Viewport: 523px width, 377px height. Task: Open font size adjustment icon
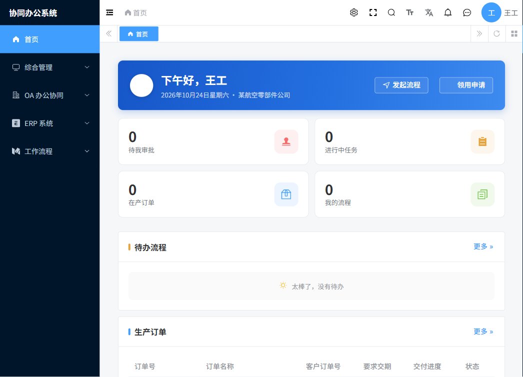[410, 12]
